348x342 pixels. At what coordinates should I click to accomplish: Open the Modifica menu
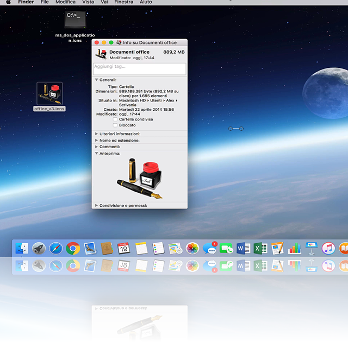click(65, 2)
